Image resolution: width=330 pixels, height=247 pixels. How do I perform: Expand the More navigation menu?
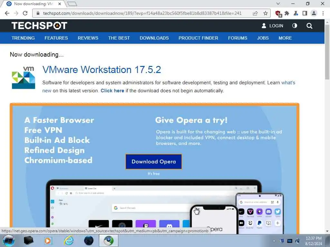tap(285, 38)
